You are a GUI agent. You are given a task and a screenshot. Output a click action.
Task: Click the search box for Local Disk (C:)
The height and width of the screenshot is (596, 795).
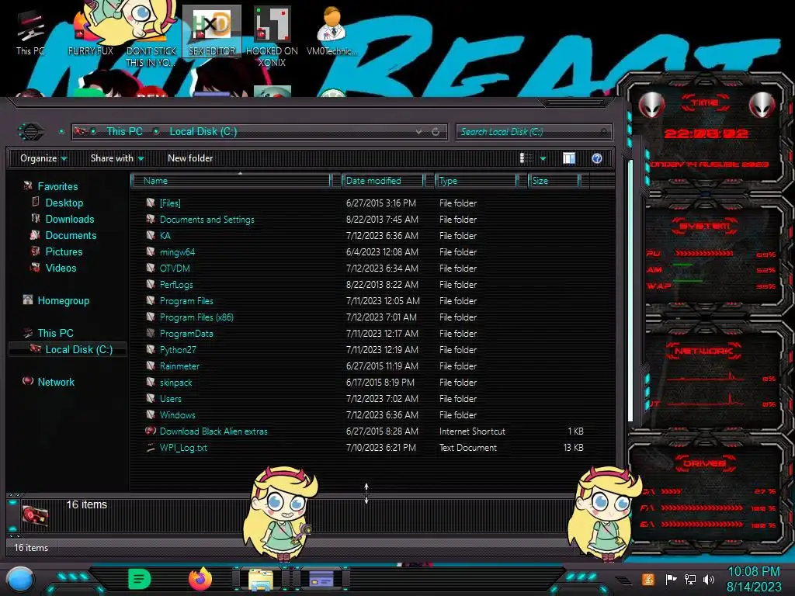pyautogui.click(x=533, y=132)
